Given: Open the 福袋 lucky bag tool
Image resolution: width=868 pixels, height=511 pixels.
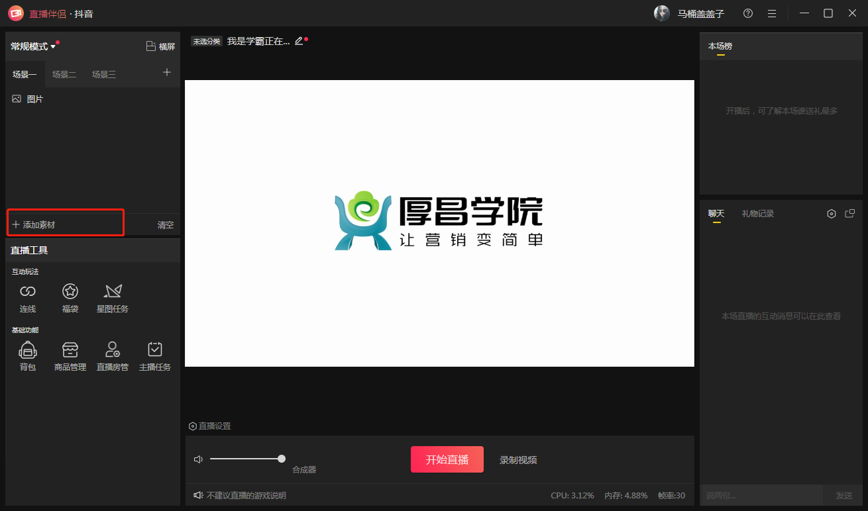Looking at the screenshot, I should 70,299.
